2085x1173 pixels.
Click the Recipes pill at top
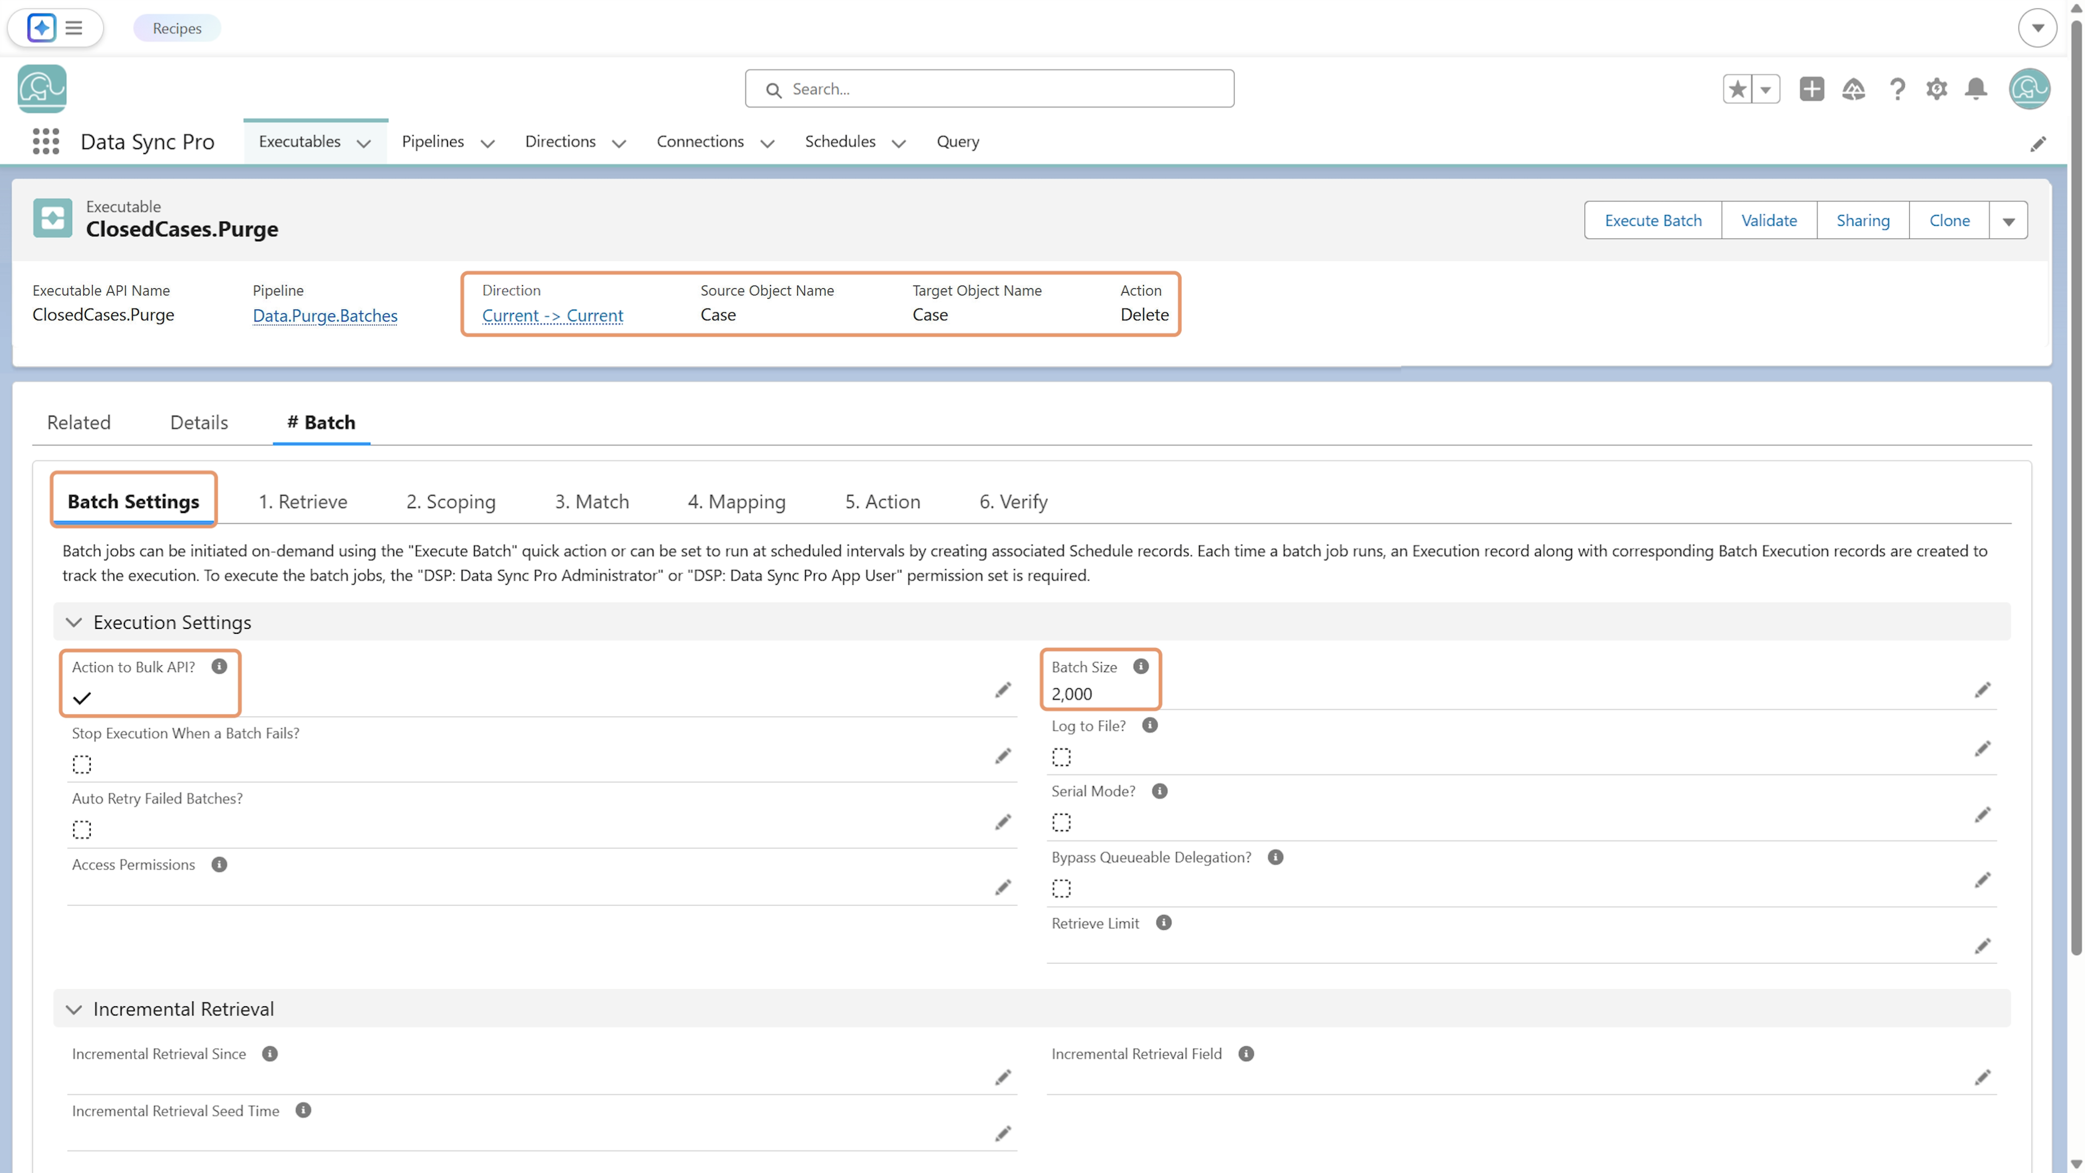click(x=176, y=28)
